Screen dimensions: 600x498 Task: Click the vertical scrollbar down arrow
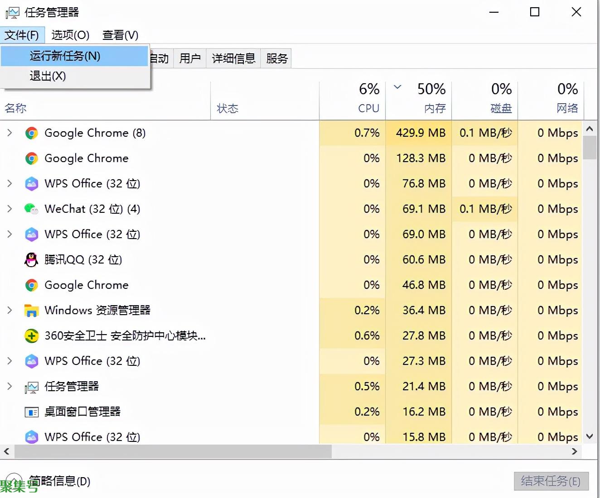pos(590,436)
